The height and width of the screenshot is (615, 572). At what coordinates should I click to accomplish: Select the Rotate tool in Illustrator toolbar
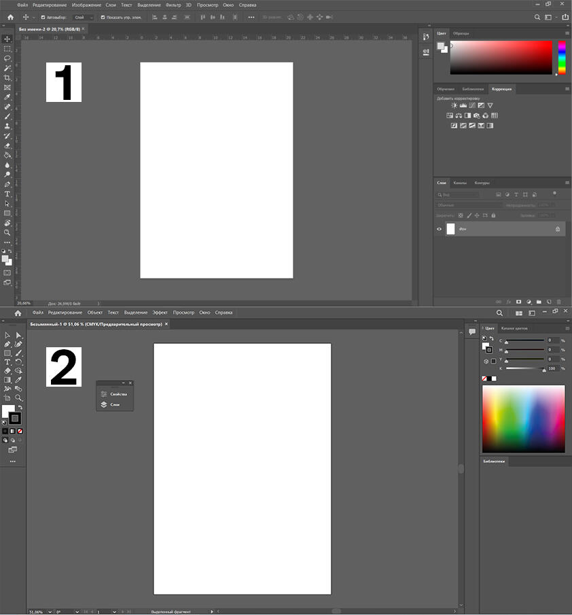point(18,362)
